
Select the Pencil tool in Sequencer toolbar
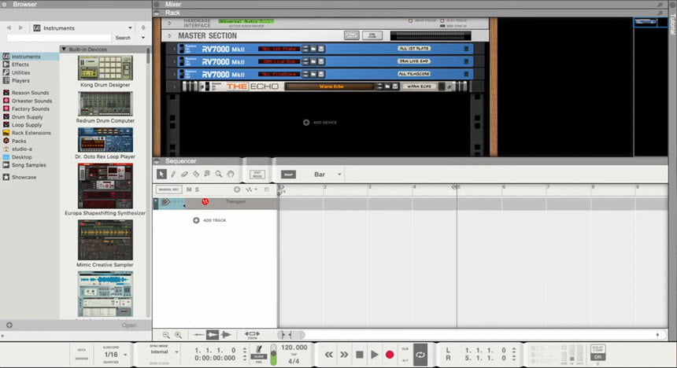173,174
